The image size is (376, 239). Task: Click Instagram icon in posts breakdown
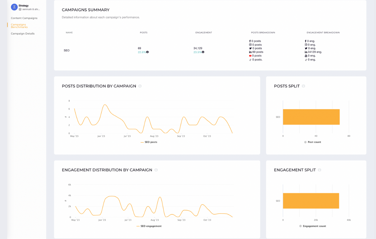[x=250, y=45]
